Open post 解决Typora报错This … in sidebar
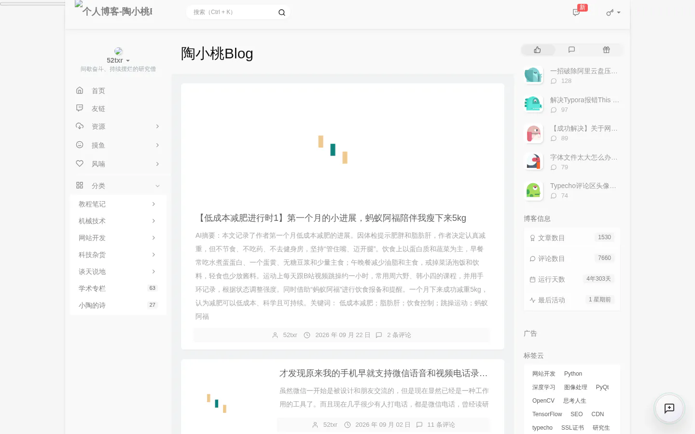 point(584,100)
